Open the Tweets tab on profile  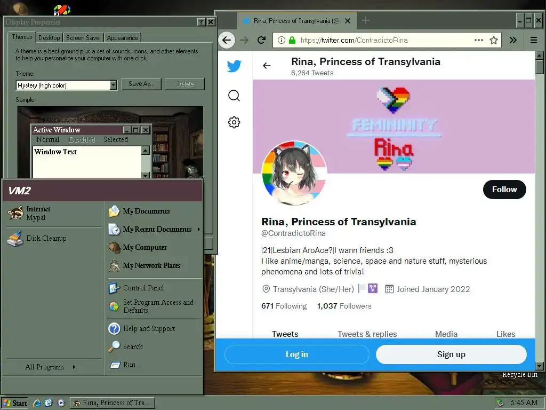click(x=285, y=334)
